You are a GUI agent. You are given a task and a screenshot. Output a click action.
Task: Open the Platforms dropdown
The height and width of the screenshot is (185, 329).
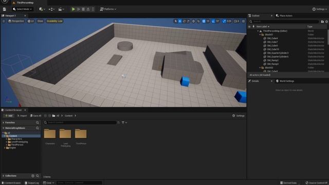point(108,9)
